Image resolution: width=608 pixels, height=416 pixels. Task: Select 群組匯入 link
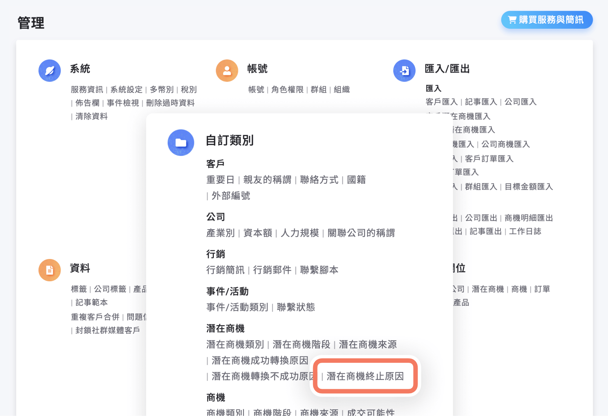click(481, 187)
